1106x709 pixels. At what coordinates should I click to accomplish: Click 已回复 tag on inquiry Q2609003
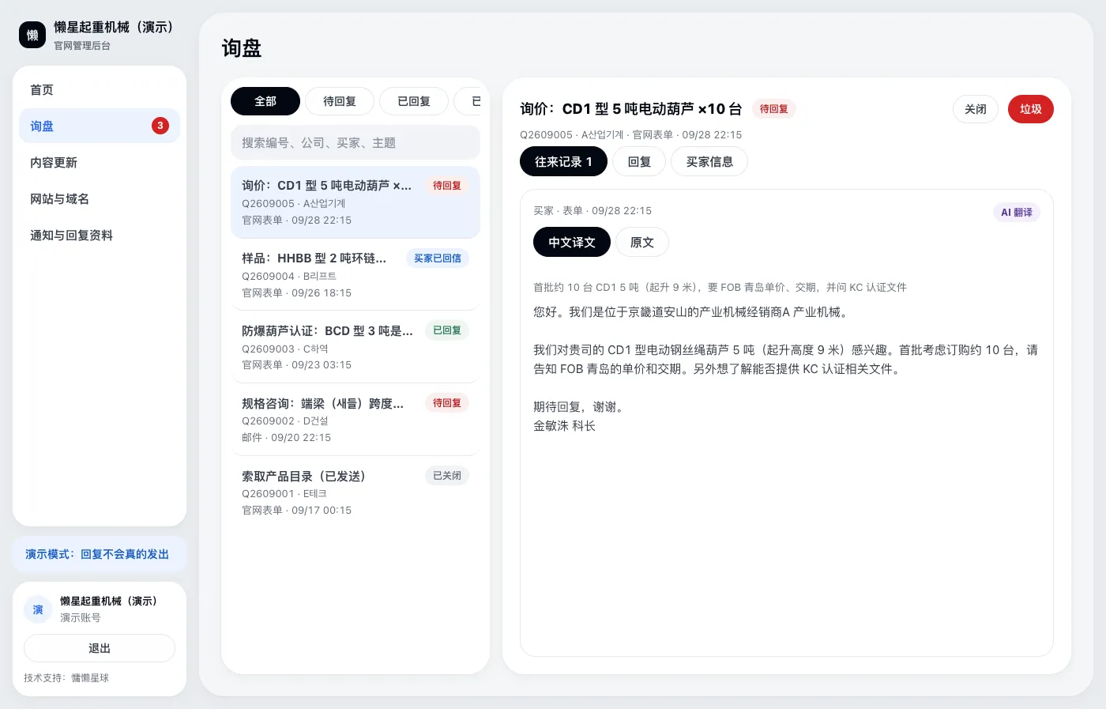click(447, 330)
